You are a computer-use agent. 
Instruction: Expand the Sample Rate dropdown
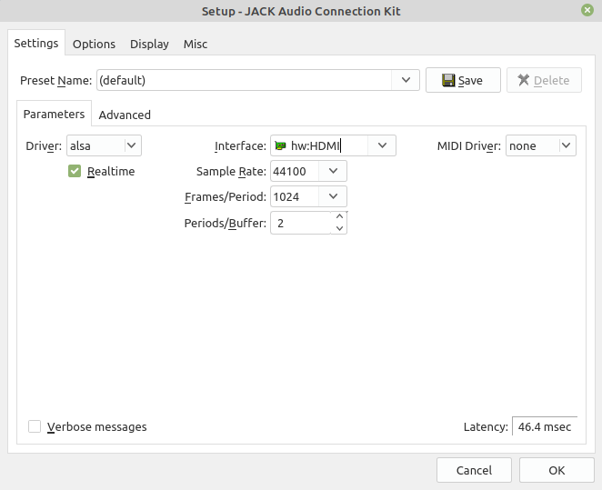click(333, 171)
